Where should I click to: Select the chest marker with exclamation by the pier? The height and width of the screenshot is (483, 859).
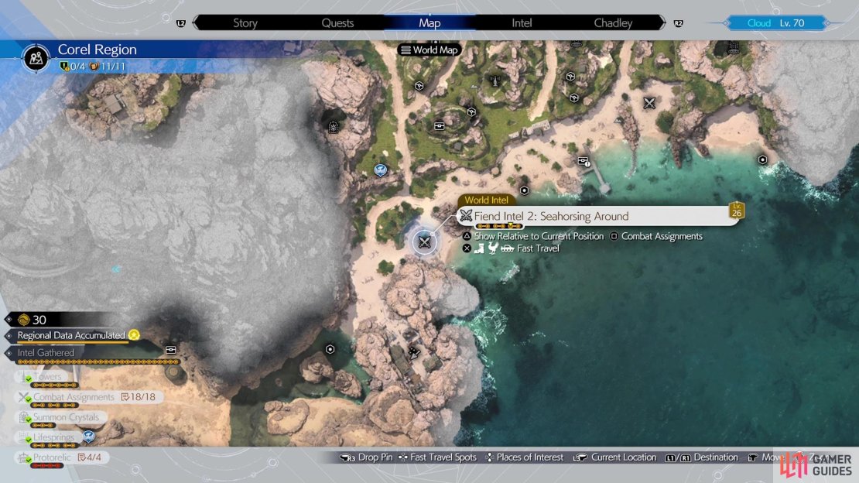click(x=584, y=161)
